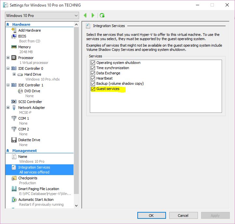Select Add Hardware in the tree
The width and height of the screenshot is (235, 224).
click(x=30, y=30)
